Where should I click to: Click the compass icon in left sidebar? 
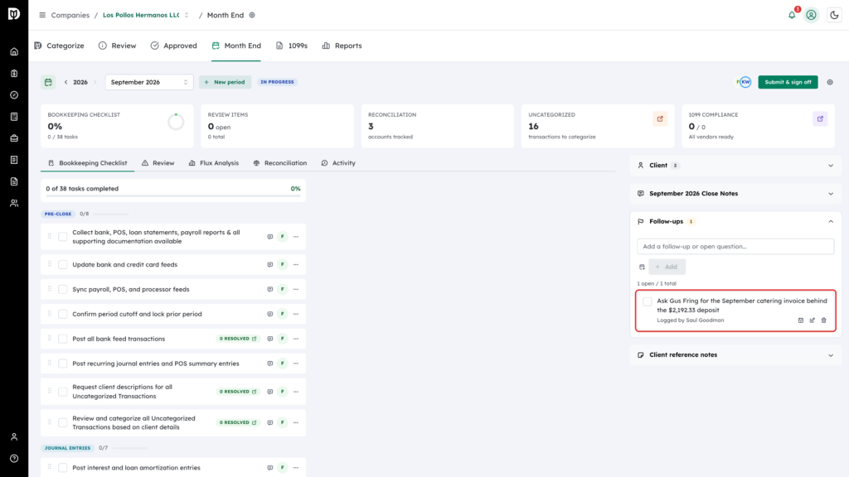click(14, 95)
